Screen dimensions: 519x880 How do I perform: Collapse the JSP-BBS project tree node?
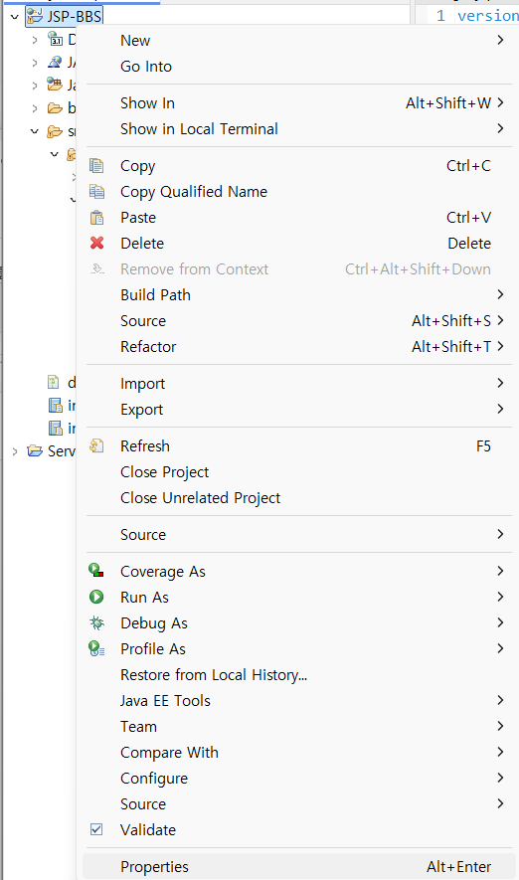15,17
